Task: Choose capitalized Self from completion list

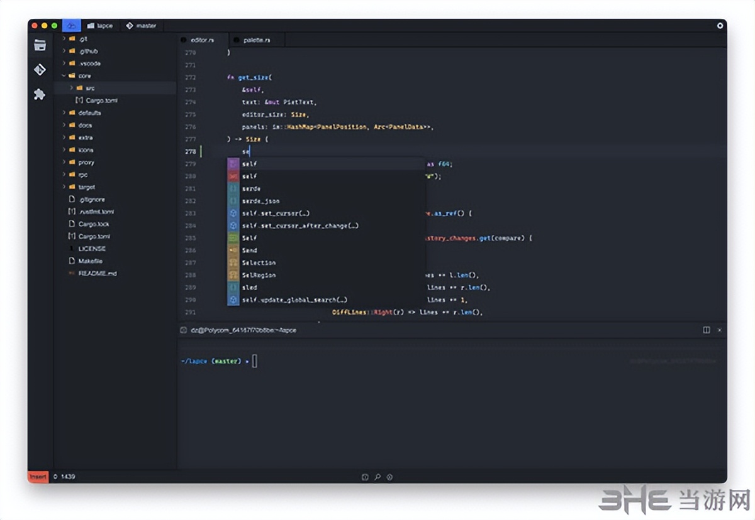Action: coord(326,238)
